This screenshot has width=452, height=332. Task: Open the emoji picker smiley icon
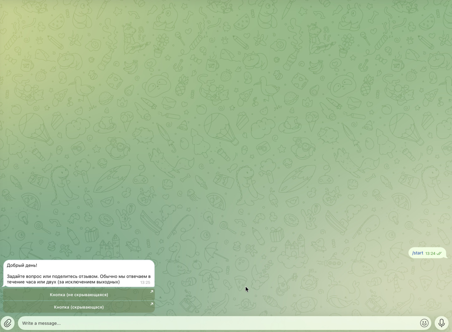click(x=424, y=323)
